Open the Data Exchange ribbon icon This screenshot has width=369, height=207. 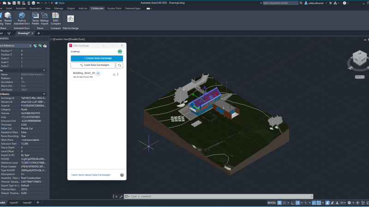[x=71, y=18]
